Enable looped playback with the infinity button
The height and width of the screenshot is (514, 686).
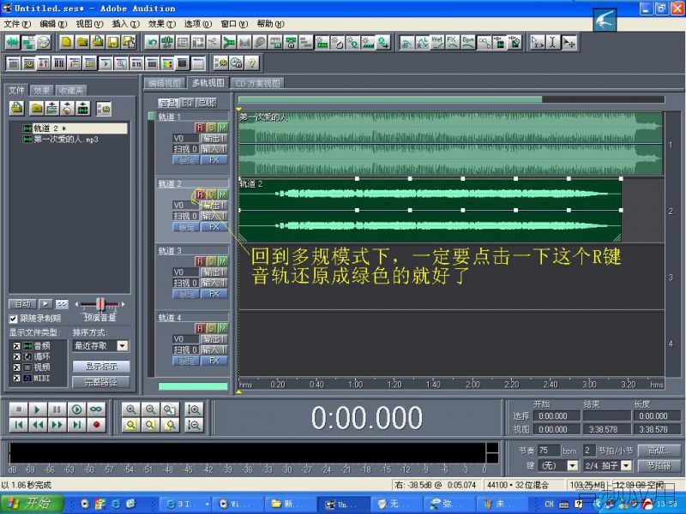pyautogui.click(x=96, y=409)
